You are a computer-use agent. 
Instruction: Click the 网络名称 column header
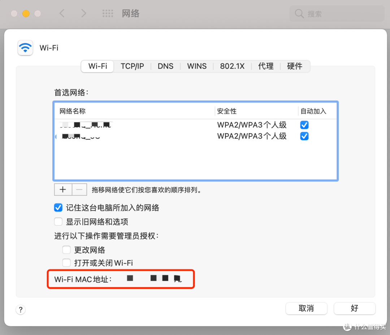(134, 111)
